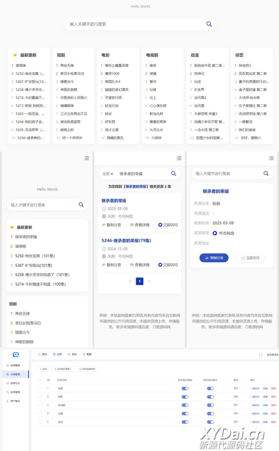Click 查看详情 eye icon for 5246-继承者的荣耀(79集)
The width and height of the screenshot is (279, 451).
pos(132,265)
